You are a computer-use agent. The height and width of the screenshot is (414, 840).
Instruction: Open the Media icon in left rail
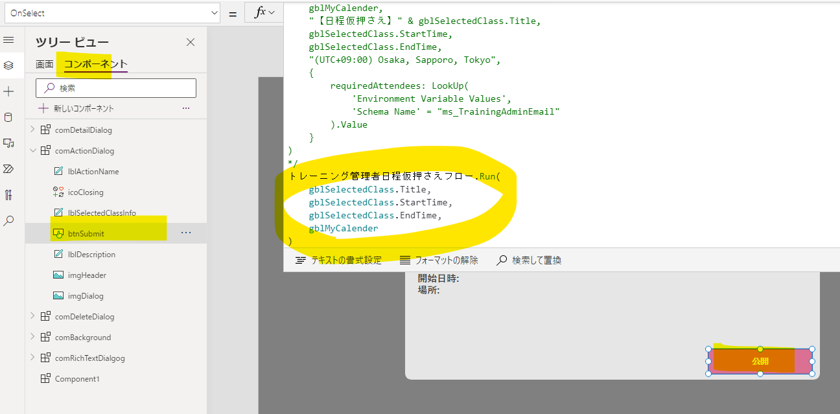(8, 143)
